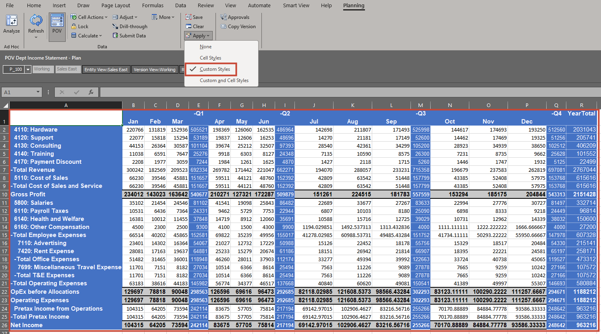Open the File tab
The width and height of the screenshot is (601, 334).
click(x=10, y=5)
